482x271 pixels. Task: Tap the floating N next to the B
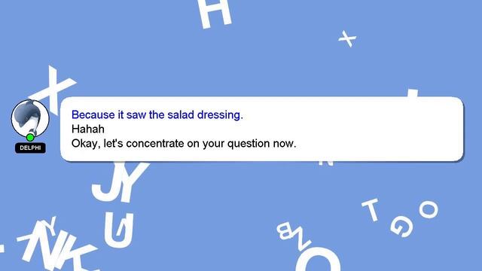pyautogui.click(x=303, y=239)
